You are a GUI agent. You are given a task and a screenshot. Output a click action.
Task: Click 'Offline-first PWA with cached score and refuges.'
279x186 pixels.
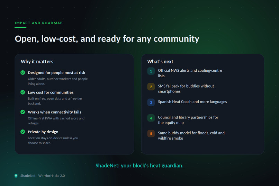click(56, 121)
